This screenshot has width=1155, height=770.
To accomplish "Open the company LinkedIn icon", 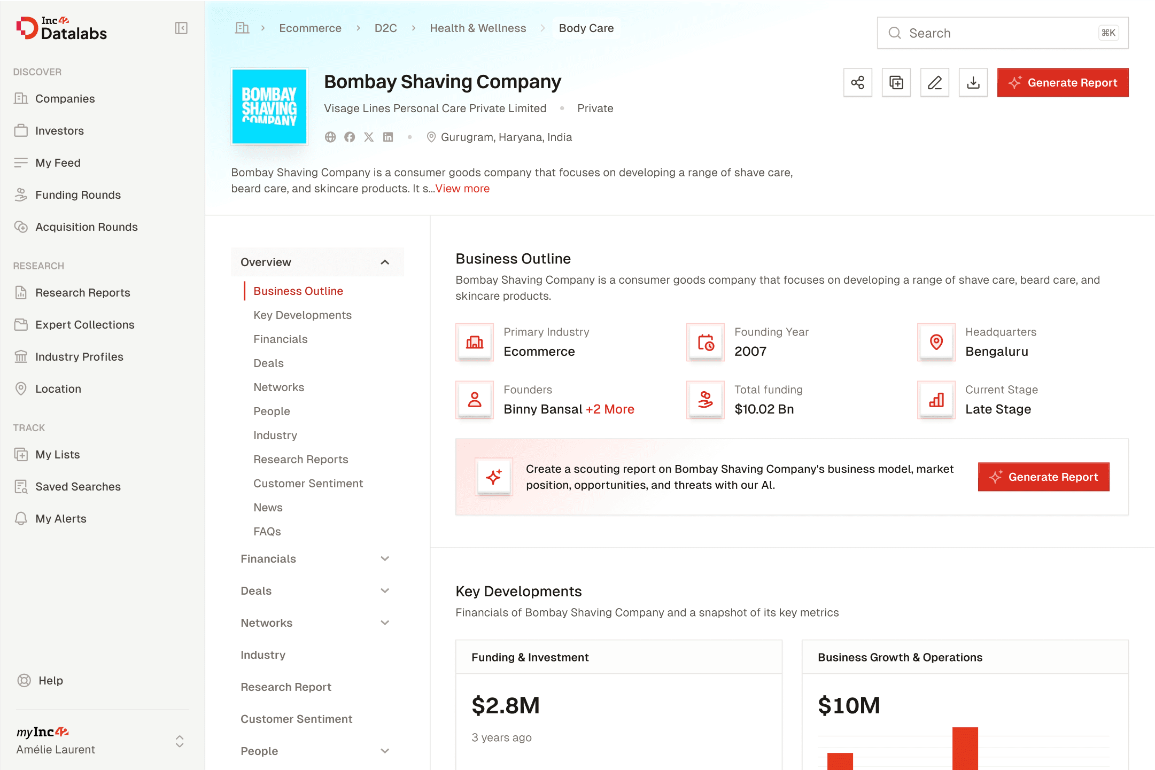I will 388,137.
